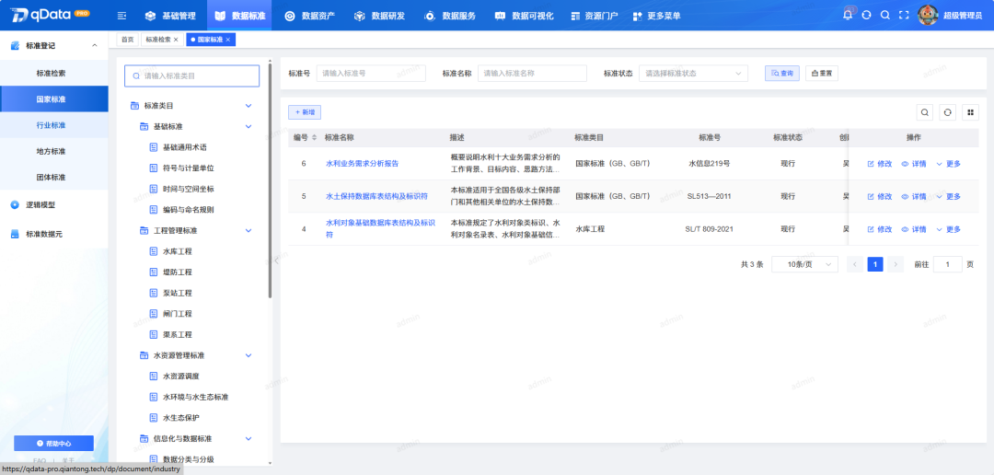Open the 基础管理 top menu
994x475 pixels.
point(170,16)
